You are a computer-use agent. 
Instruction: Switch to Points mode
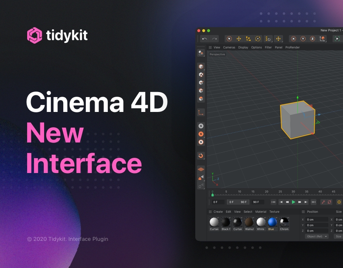201,83
